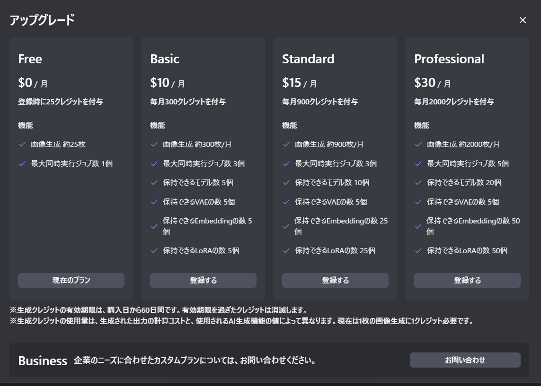The height and width of the screenshot is (386, 541).
Task: Click the Basic plan's 毎月300クレジットを付与 text
Action: (188, 102)
